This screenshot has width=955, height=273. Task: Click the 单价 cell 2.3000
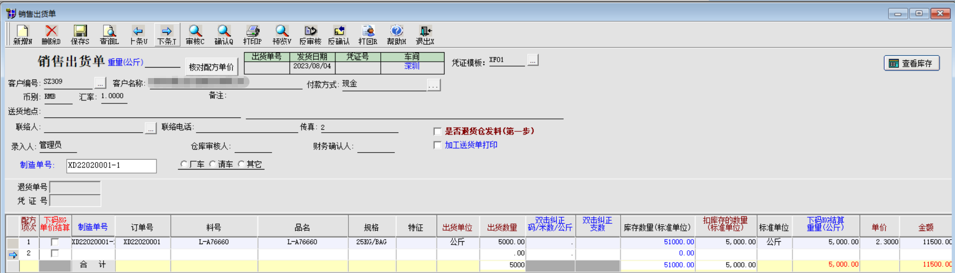(x=879, y=242)
